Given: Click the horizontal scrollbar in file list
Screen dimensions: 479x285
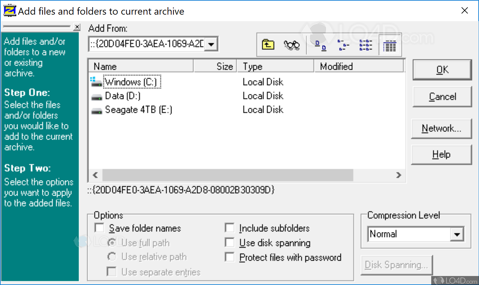Looking at the screenshot, I should (x=227, y=175).
